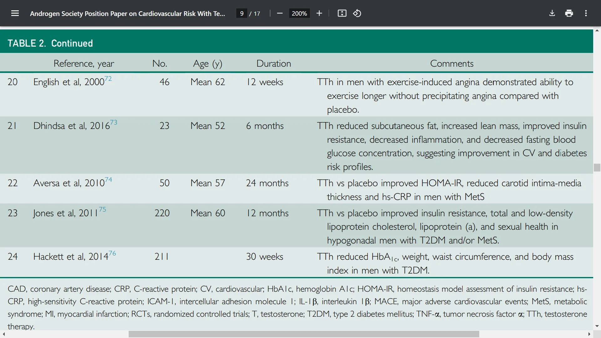Click 'Jones et al, 2011' text
The height and width of the screenshot is (338, 601).
(x=66, y=213)
